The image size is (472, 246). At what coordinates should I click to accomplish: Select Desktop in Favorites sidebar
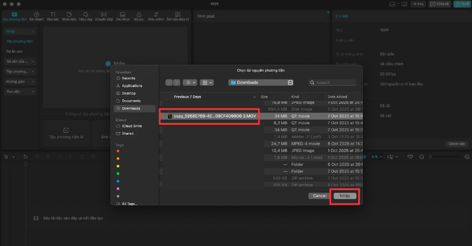point(129,93)
